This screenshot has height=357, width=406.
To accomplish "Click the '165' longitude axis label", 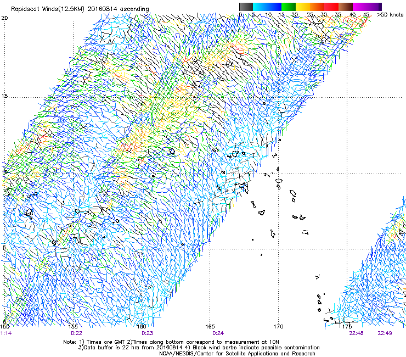I will pos(210,327).
